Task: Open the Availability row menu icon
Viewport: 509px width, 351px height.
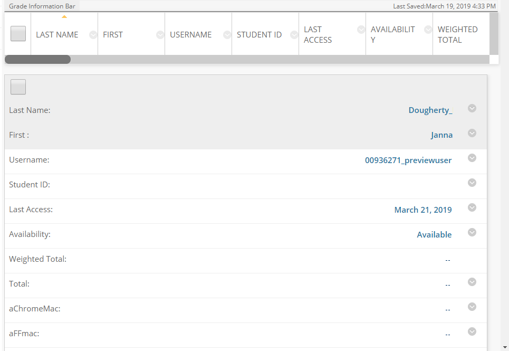Action: pyautogui.click(x=472, y=232)
